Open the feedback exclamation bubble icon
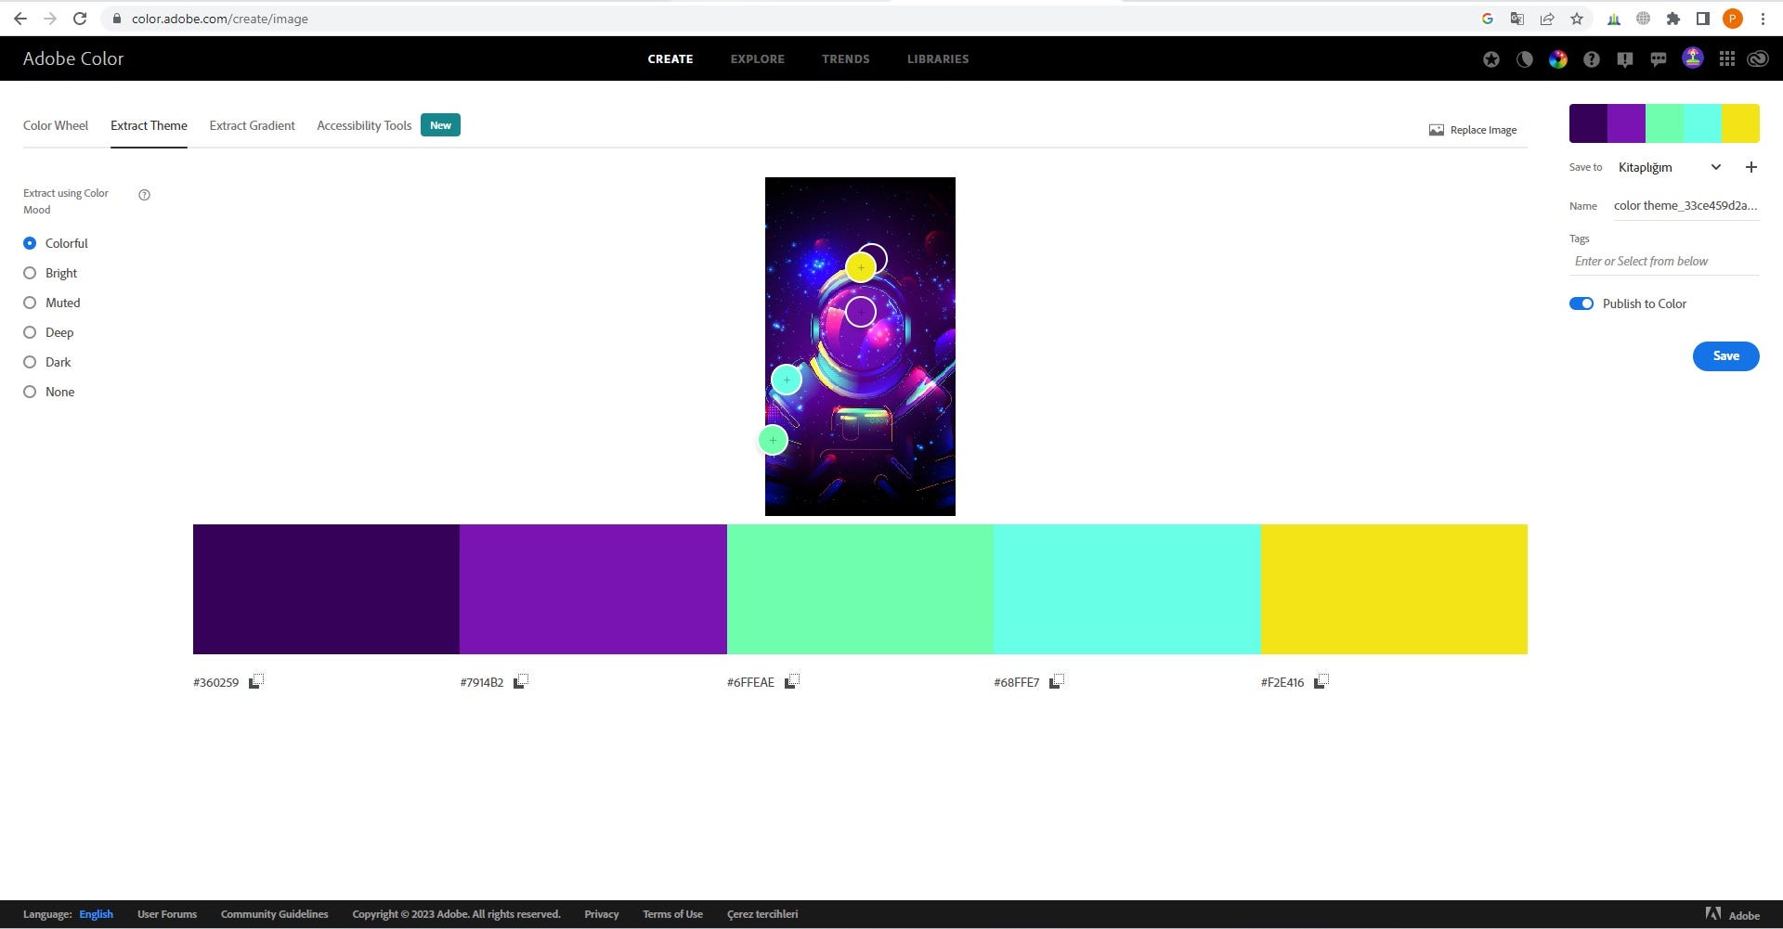1783x929 pixels. tap(1625, 59)
